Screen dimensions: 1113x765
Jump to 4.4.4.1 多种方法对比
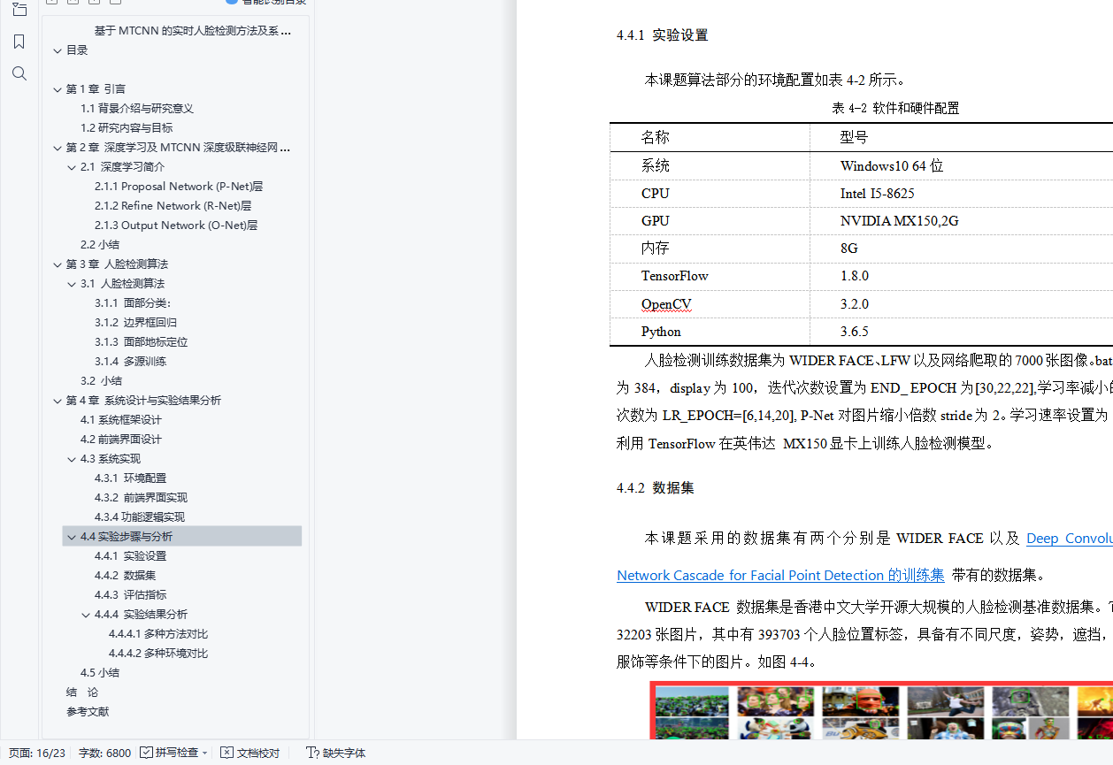(158, 634)
